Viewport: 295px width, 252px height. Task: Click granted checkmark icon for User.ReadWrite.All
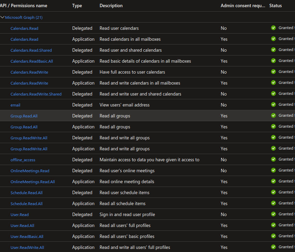[273, 247]
